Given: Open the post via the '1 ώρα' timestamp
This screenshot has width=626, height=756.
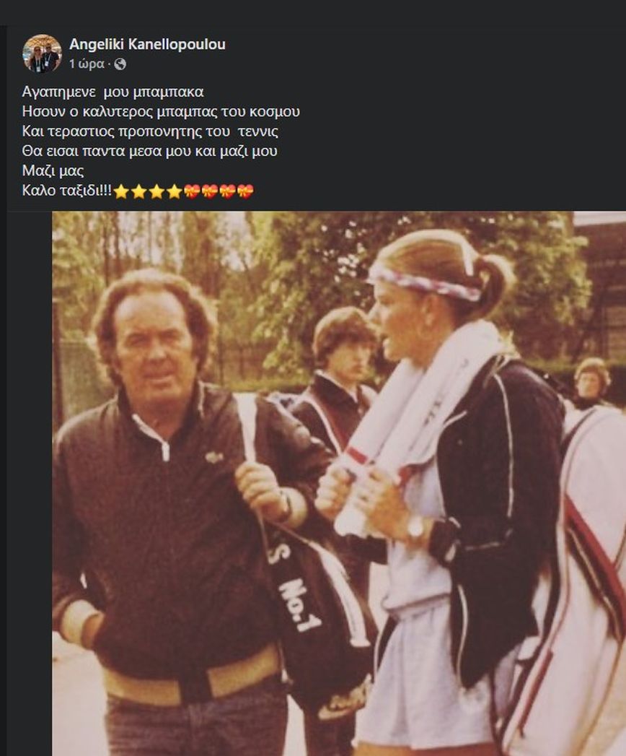Looking at the screenshot, I should 87,64.
